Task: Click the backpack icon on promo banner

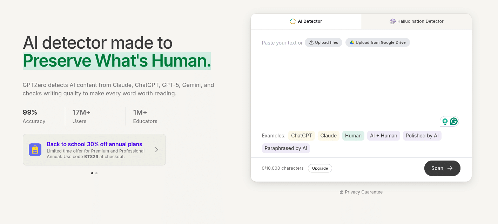Action: pyautogui.click(x=35, y=150)
